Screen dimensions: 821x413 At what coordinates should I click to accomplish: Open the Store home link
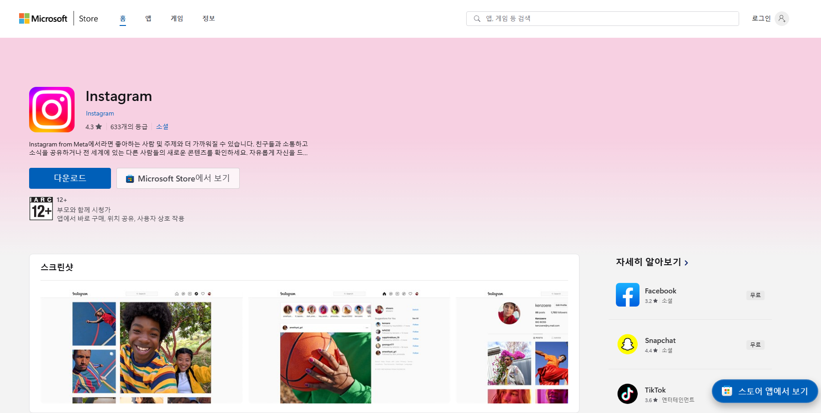tap(88, 19)
